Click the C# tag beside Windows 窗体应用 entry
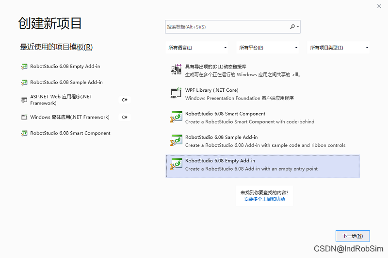This screenshot has height=258, width=388. (x=125, y=117)
